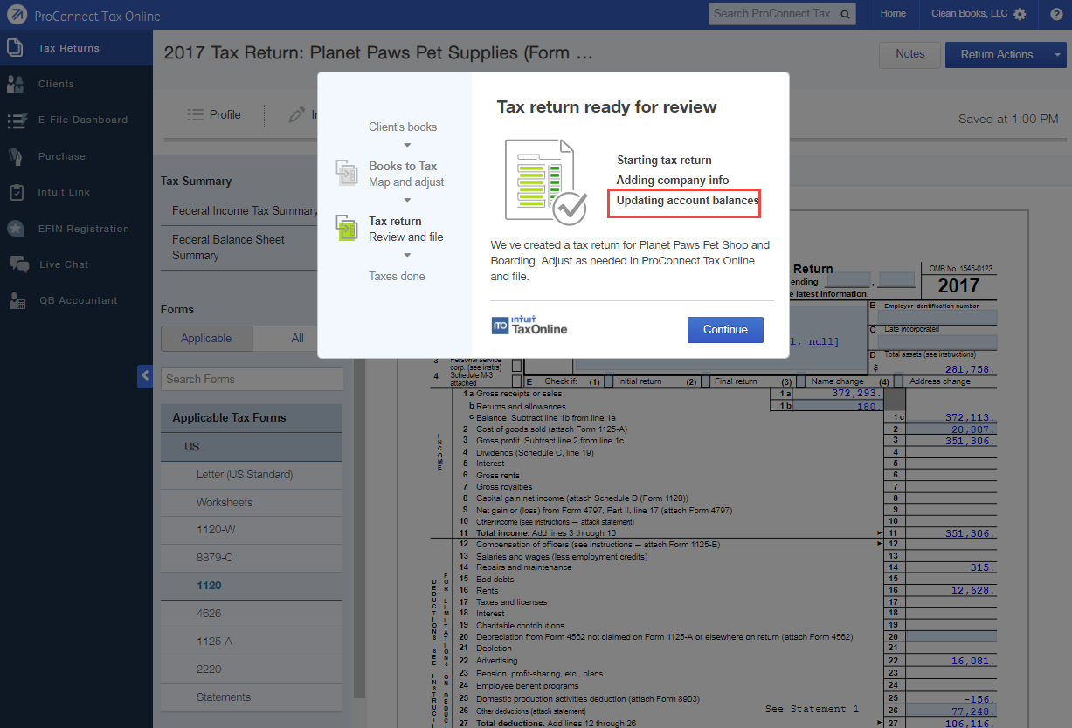This screenshot has height=728, width=1072.
Task: Click the EFIN Registration star icon
Action: (16, 229)
